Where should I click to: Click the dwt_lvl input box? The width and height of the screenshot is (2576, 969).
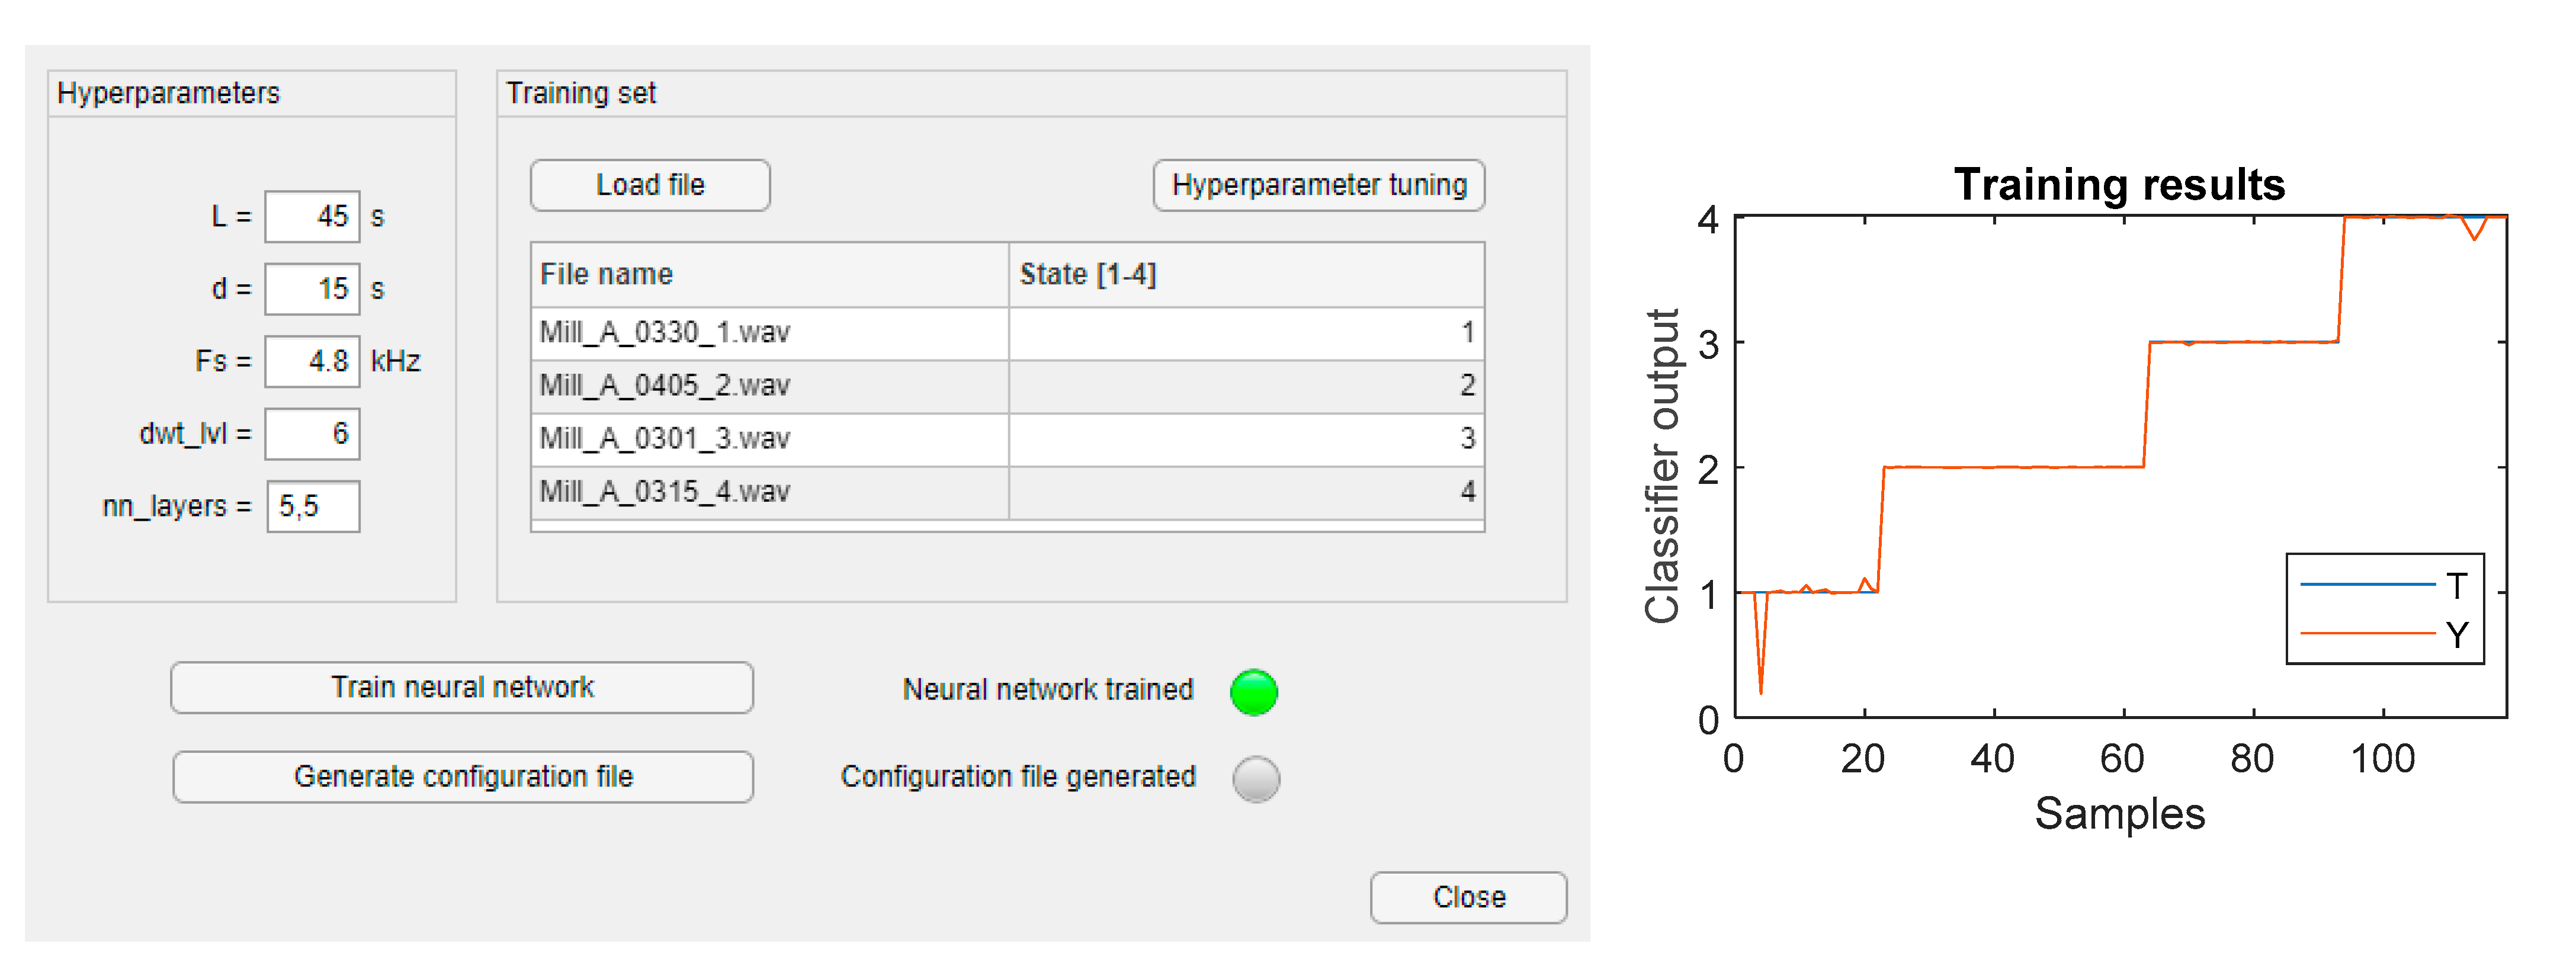[312, 434]
